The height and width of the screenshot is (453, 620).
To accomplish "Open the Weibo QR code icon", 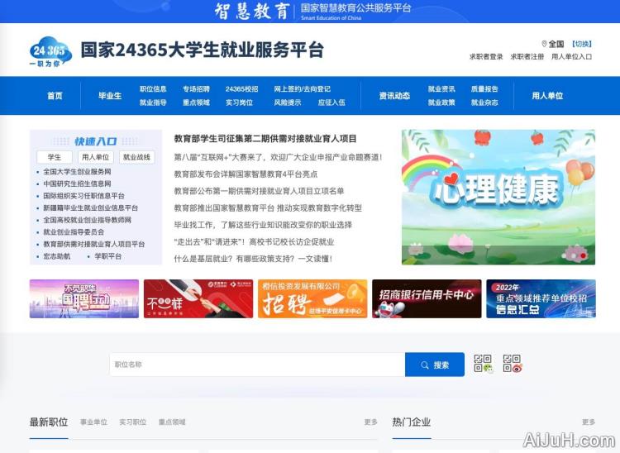I will 513,364.
